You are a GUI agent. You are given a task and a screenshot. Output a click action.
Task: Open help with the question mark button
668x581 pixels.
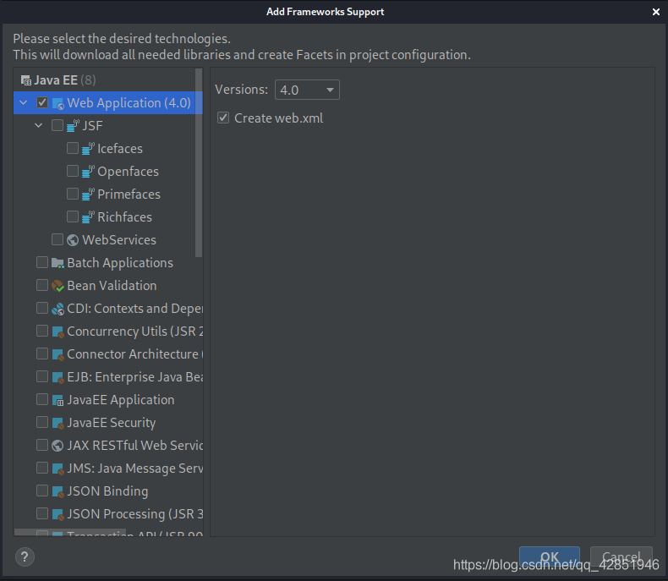tap(25, 556)
